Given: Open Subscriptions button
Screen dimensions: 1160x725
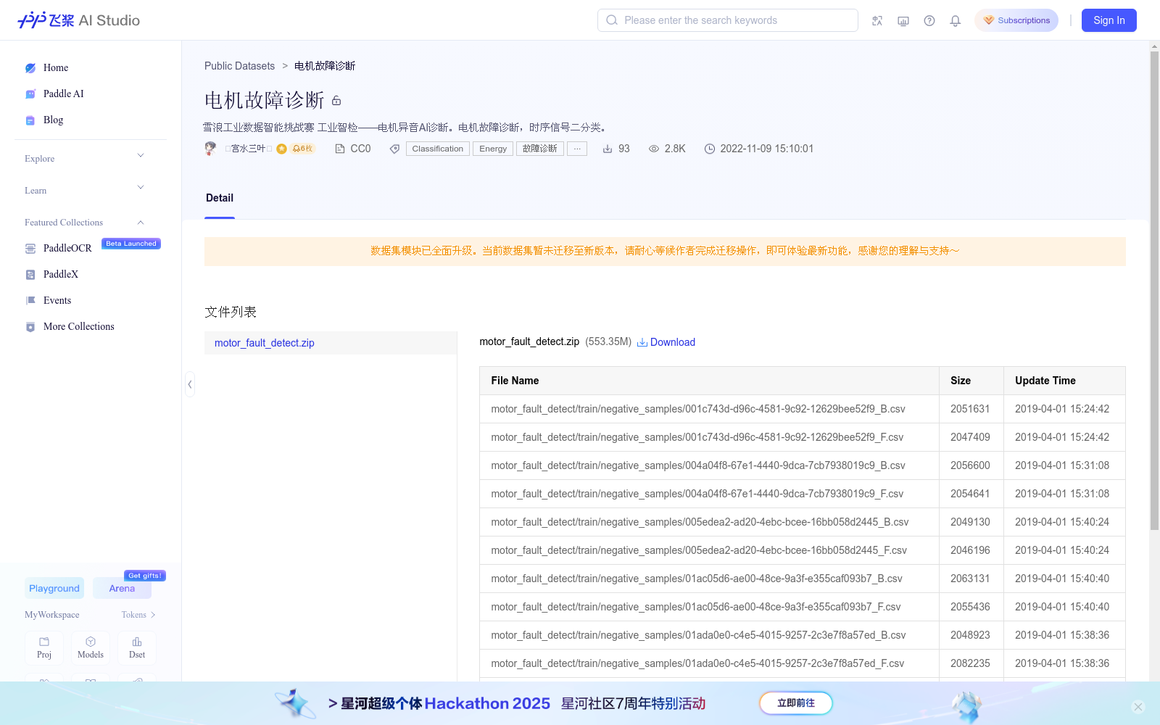Looking at the screenshot, I should [x=1016, y=20].
